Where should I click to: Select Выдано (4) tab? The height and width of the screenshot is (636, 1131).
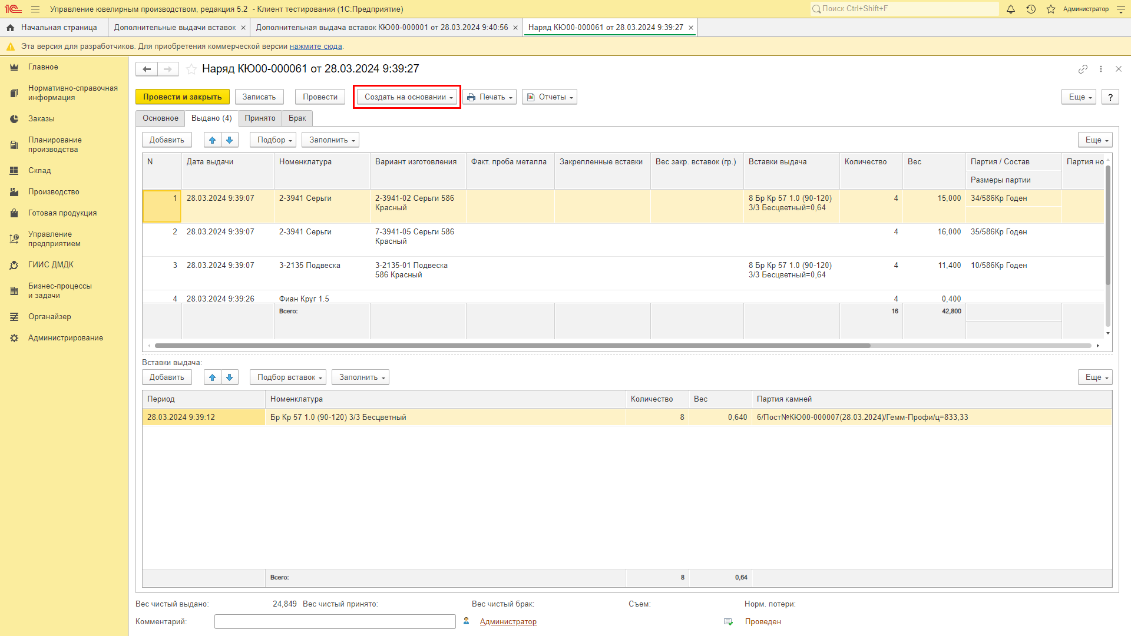click(x=211, y=118)
